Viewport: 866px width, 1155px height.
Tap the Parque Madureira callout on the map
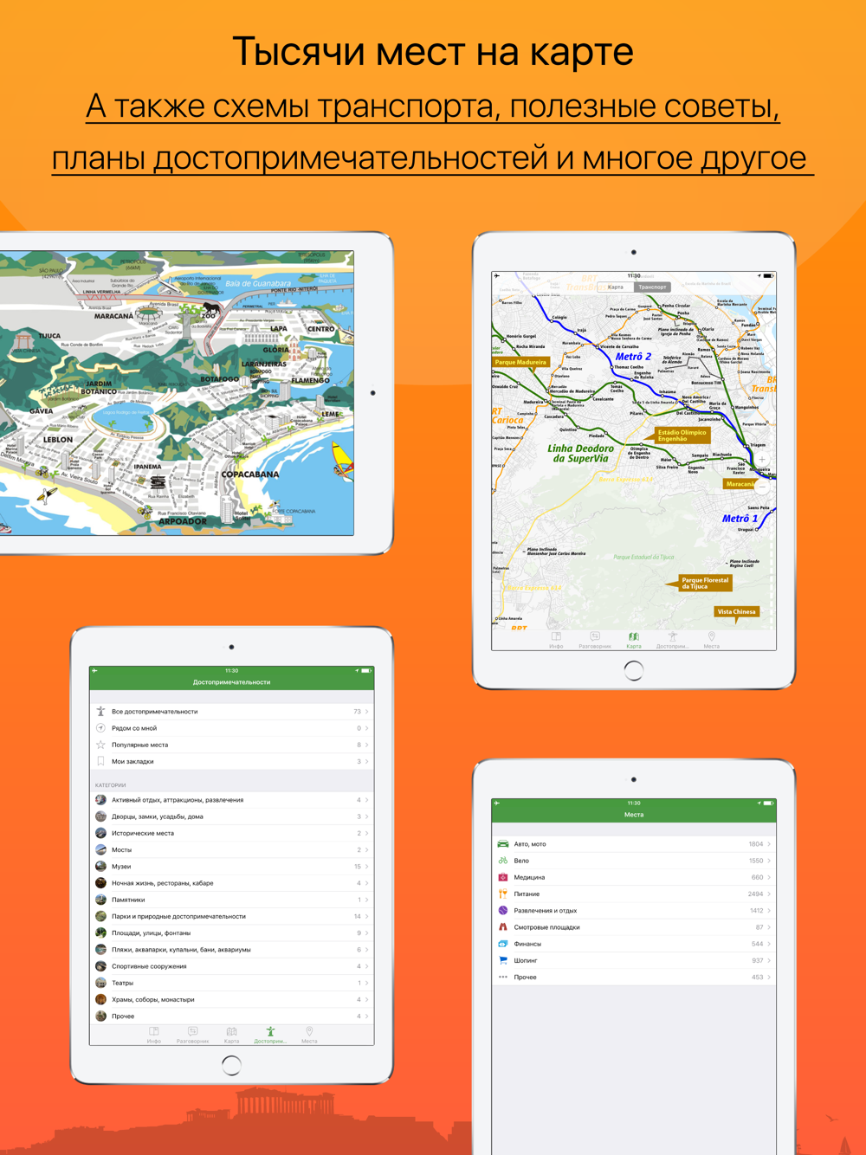(x=520, y=362)
